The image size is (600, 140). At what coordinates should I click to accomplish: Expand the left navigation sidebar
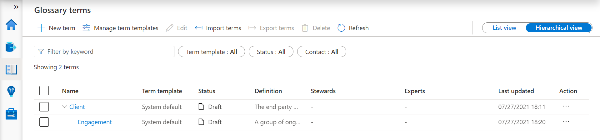coord(16,7)
